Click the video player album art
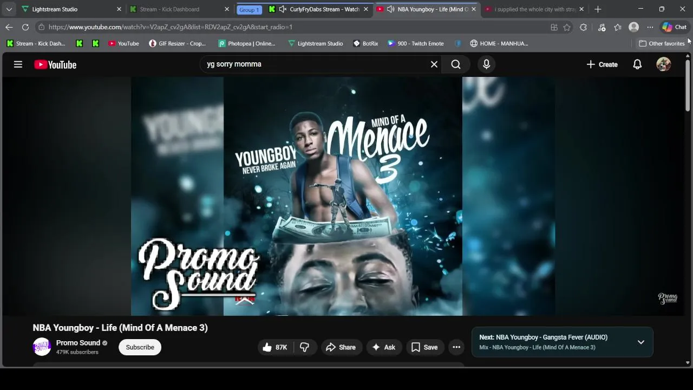Viewport: 693px width, 390px height. tap(343, 196)
